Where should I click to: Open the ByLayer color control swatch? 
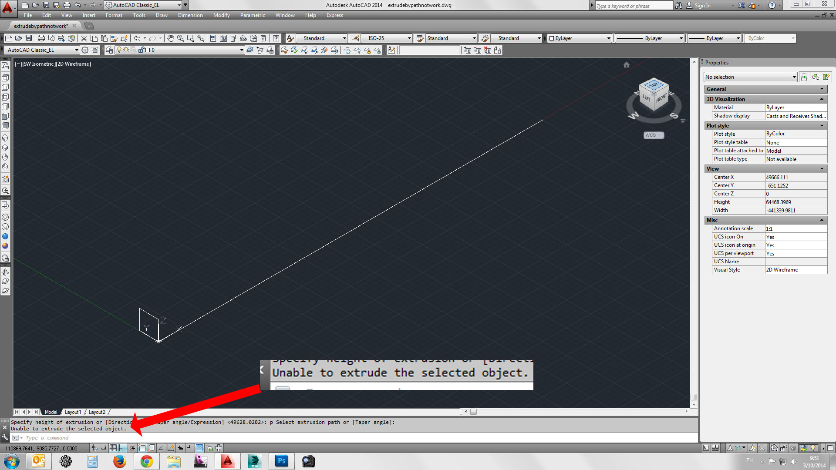click(x=579, y=38)
